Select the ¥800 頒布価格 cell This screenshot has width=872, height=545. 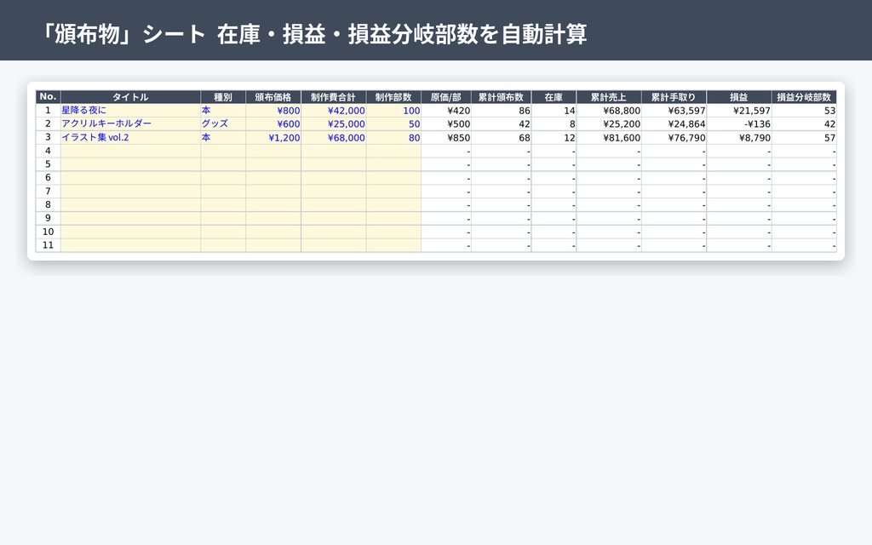[273, 110]
